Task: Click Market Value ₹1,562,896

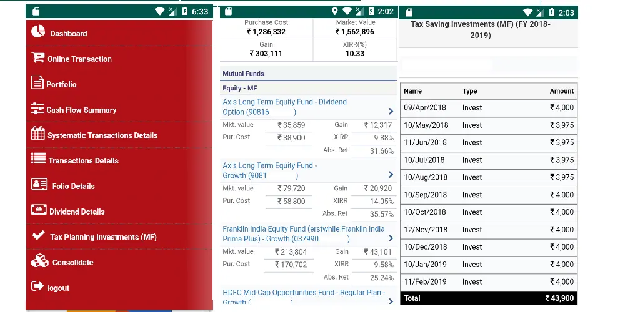Action: click(355, 32)
